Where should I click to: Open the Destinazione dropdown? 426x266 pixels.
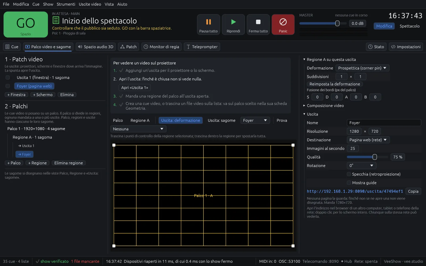click(368, 140)
